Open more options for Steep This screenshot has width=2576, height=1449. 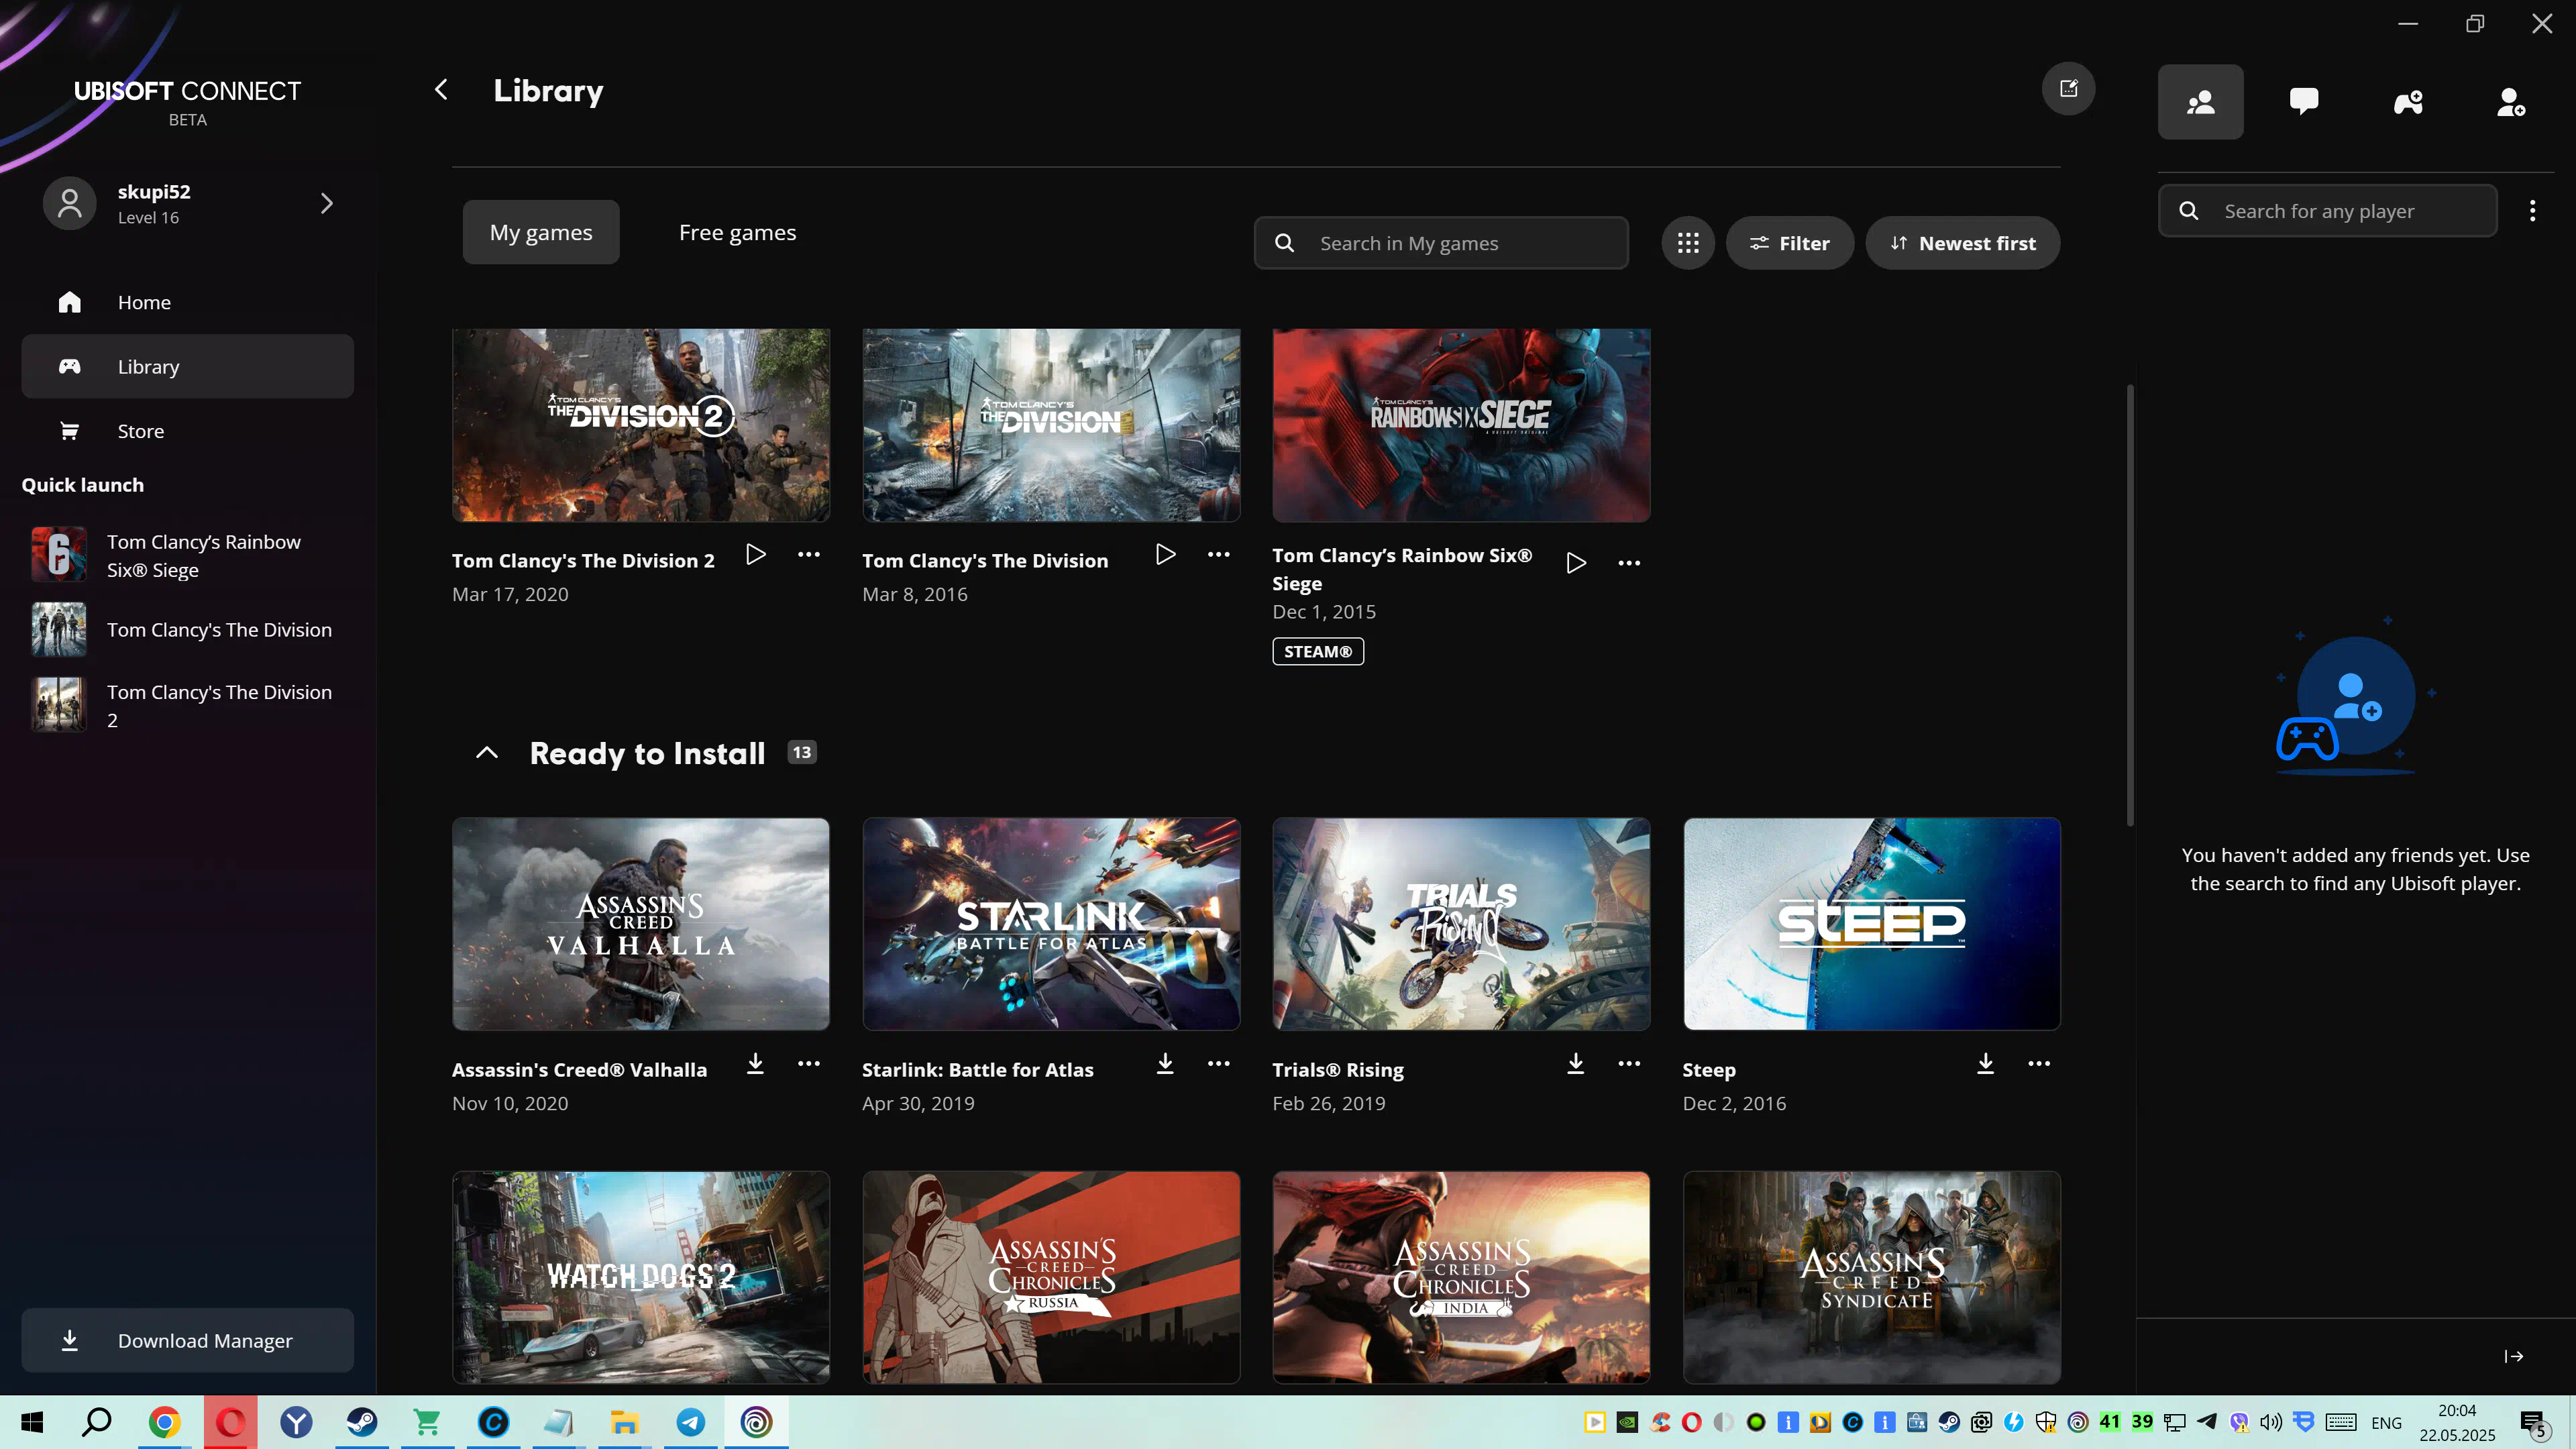point(2039,1063)
